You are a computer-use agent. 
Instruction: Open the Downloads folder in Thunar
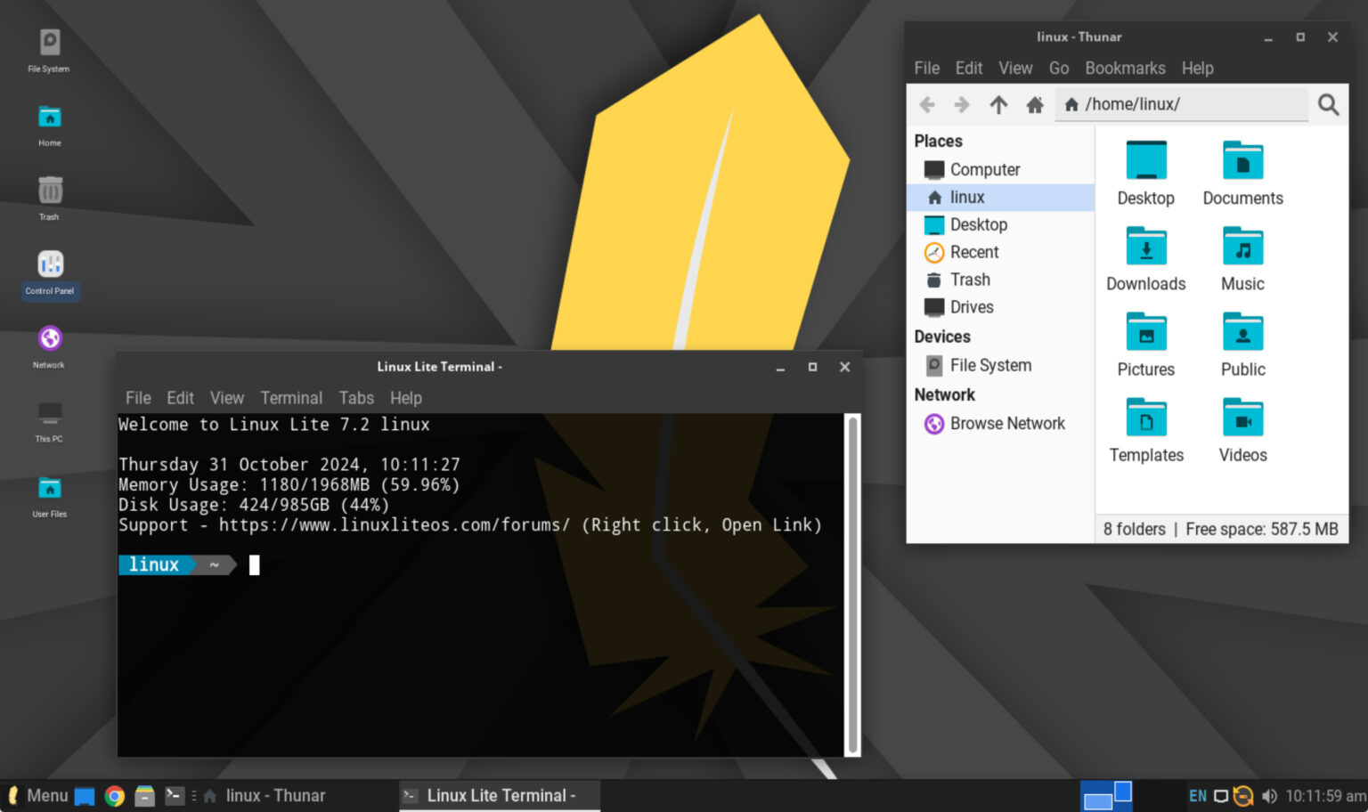pyautogui.click(x=1145, y=252)
